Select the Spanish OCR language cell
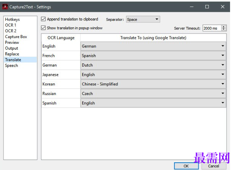Screen dimensions: 237x170 point(61,103)
